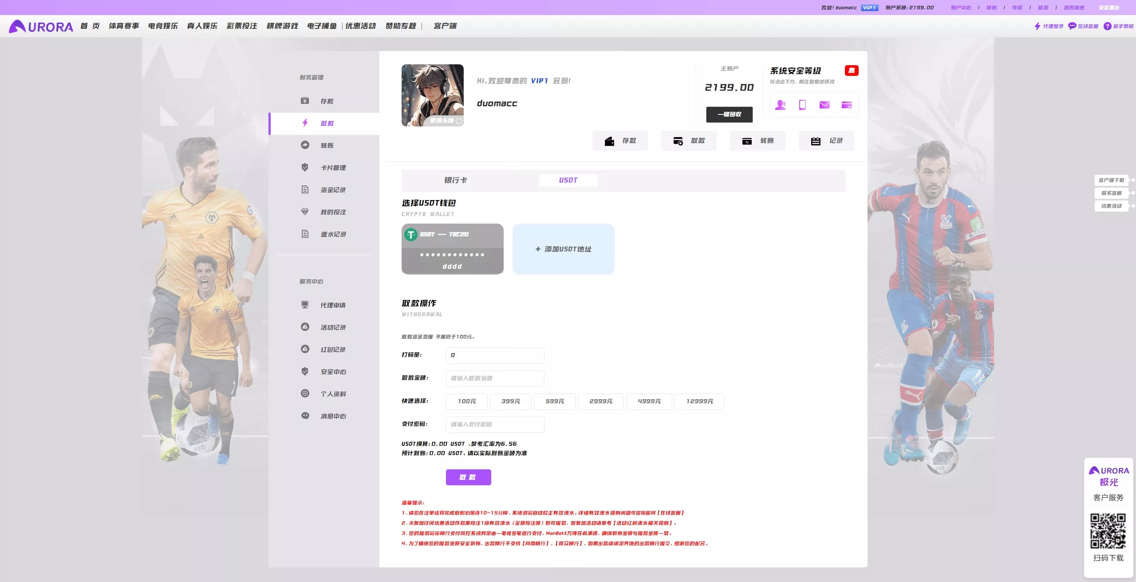Click the AURORA logo in the navigation bar
Image resolution: width=1136 pixels, height=582 pixels.
click(41, 27)
